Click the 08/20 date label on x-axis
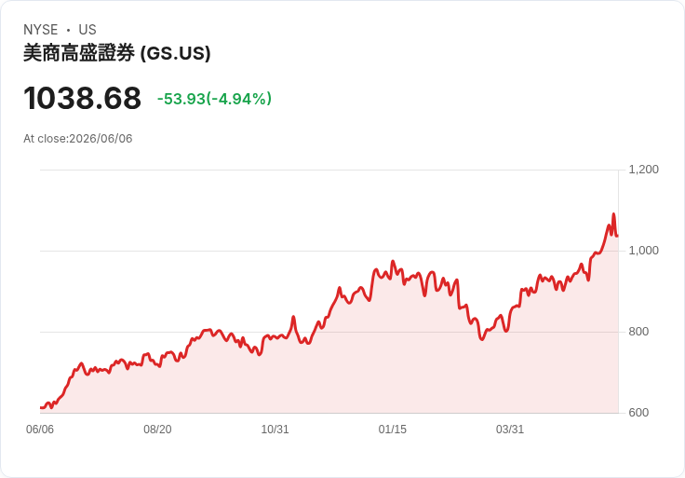The width and height of the screenshot is (685, 478). pos(157,430)
